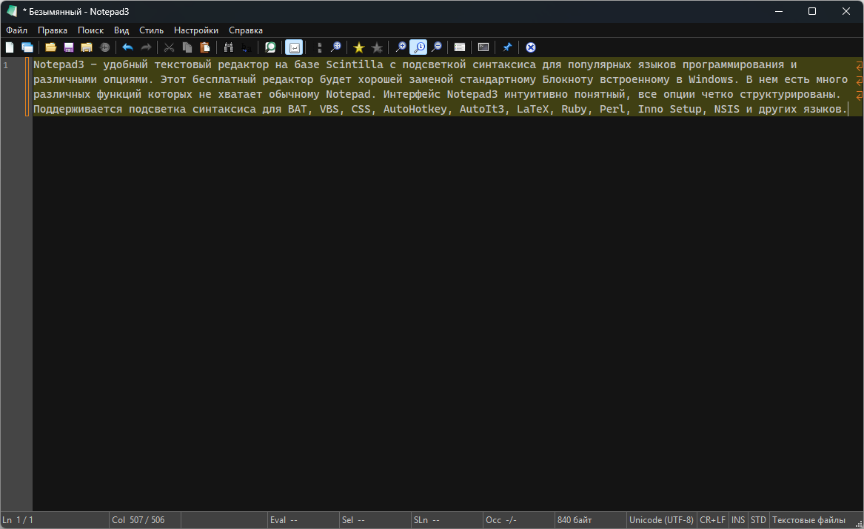Save the file using the floppy disk icon
Image resolution: width=864 pixels, height=529 pixels.
click(x=69, y=47)
